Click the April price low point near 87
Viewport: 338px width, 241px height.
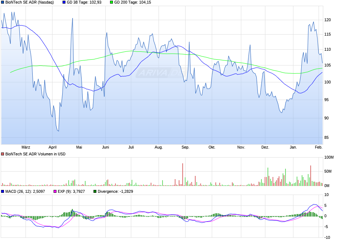pyautogui.click(x=58, y=131)
